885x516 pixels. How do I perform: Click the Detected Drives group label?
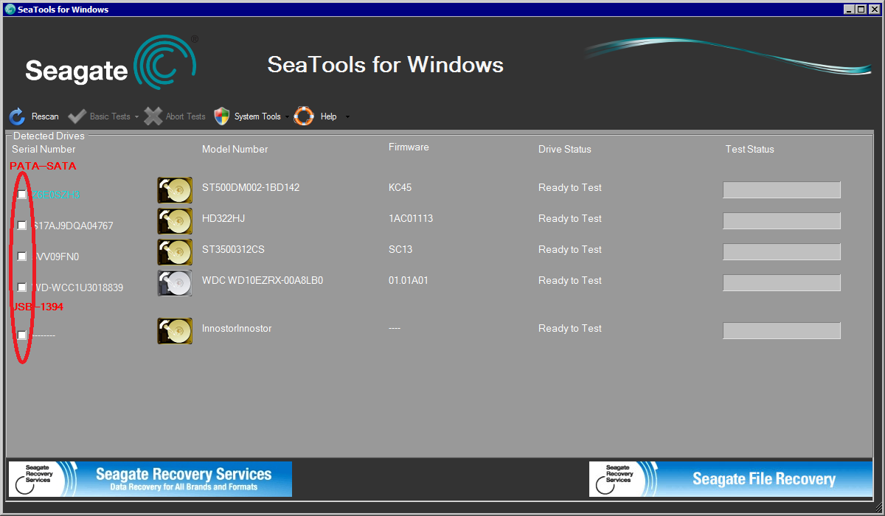[x=49, y=136]
